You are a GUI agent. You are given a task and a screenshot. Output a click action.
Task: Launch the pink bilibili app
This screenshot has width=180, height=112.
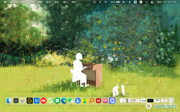pyautogui.click(x=105, y=101)
